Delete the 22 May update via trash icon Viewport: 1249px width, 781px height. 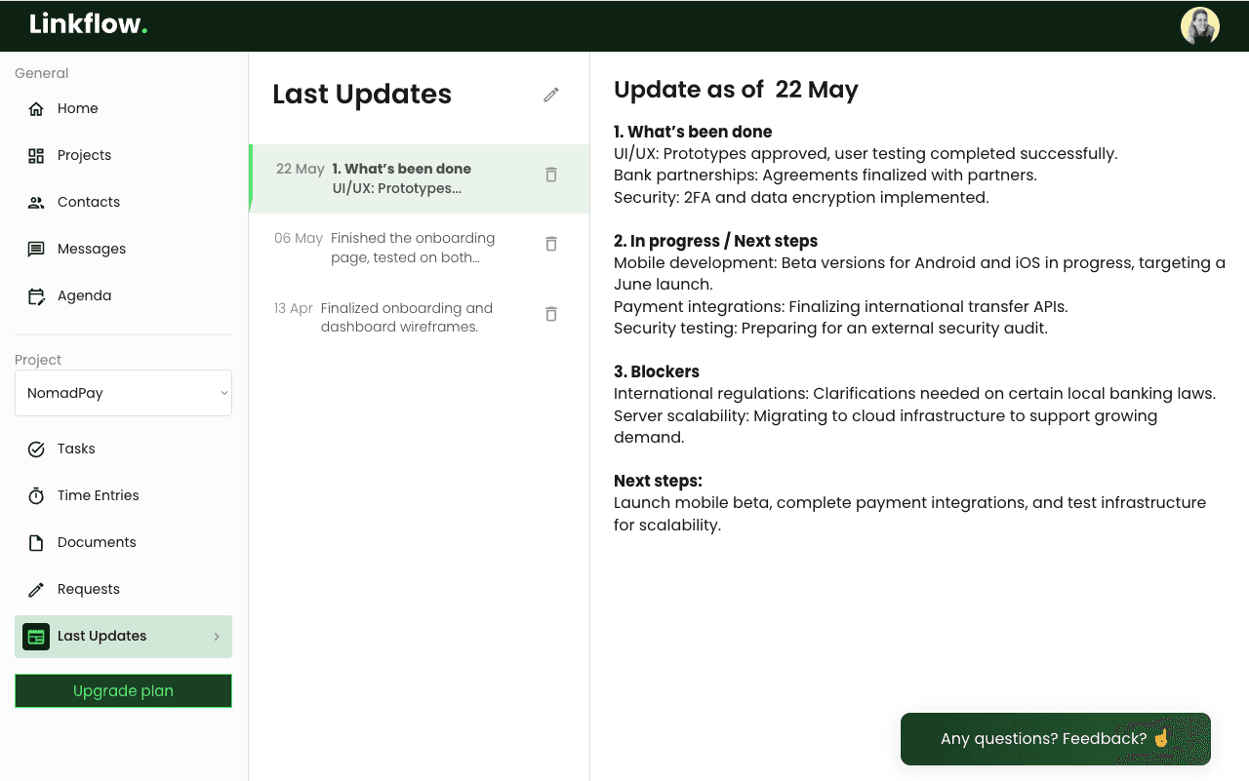[551, 175]
